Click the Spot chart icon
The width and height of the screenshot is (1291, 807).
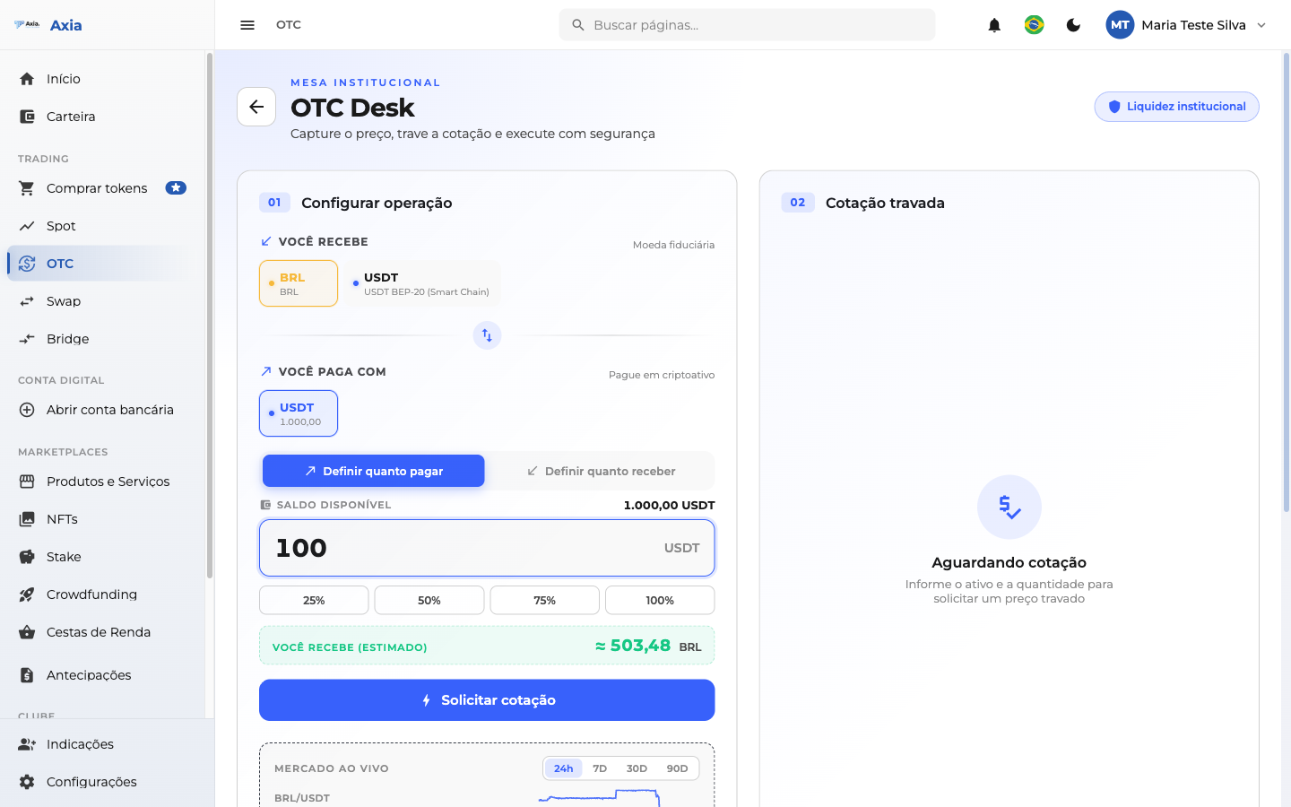tap(27, 226)
